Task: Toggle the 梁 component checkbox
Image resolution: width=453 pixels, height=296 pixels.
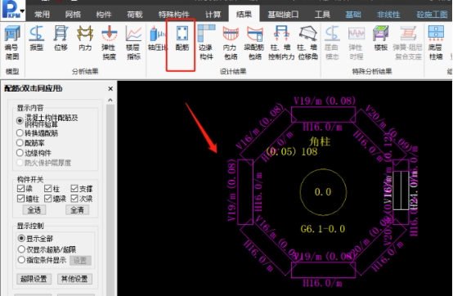Action: click(20, 189)
